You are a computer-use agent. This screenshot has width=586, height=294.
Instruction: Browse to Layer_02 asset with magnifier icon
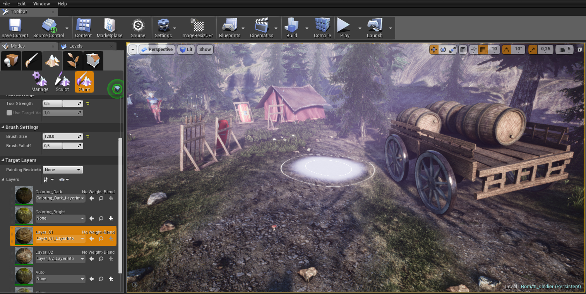pyautogui.click(x=101, y=259)
